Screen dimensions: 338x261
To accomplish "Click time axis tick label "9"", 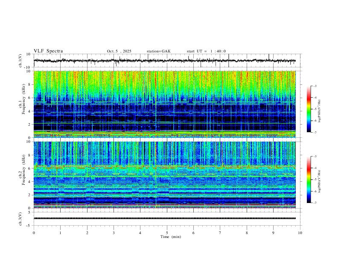I will point(273,233).
